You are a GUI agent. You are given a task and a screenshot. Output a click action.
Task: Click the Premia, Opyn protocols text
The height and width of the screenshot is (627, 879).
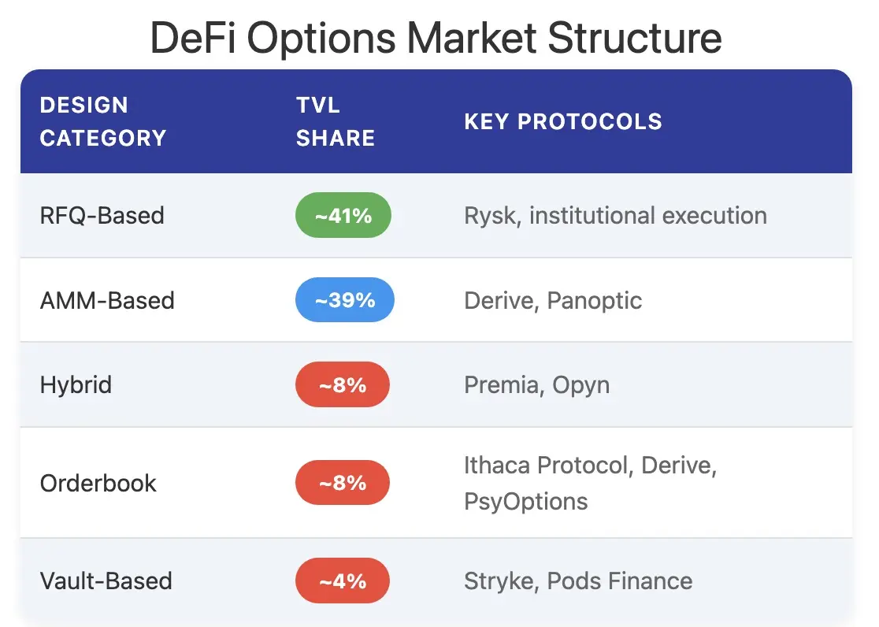point(536,384)
